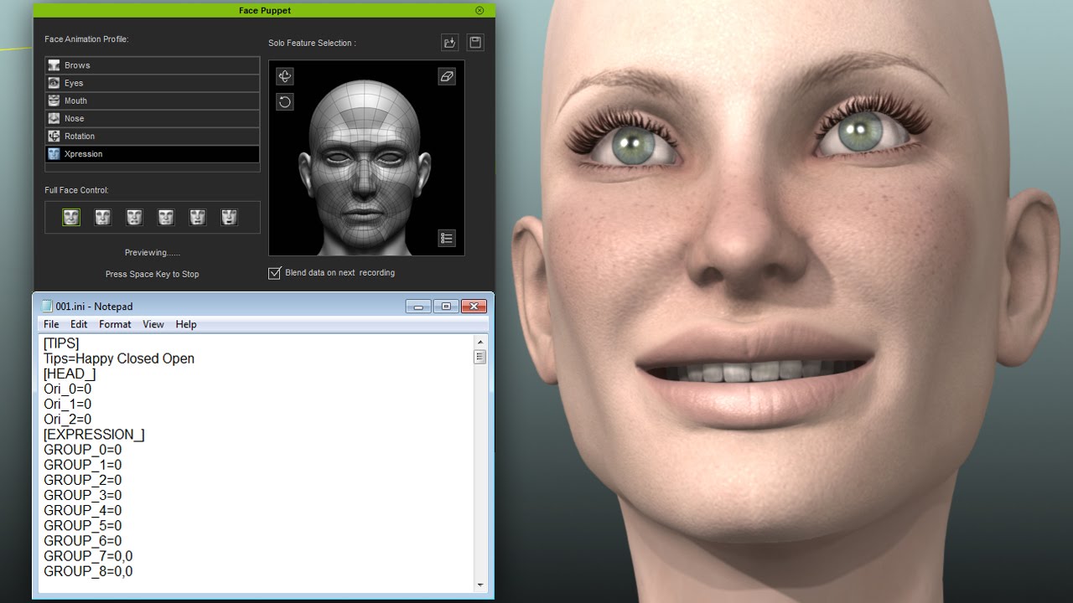
Task: Open the View menu in Notepad
Action: 153,324
